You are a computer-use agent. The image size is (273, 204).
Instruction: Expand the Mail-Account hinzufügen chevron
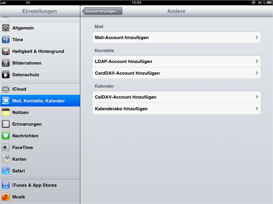tap(257, 37)
